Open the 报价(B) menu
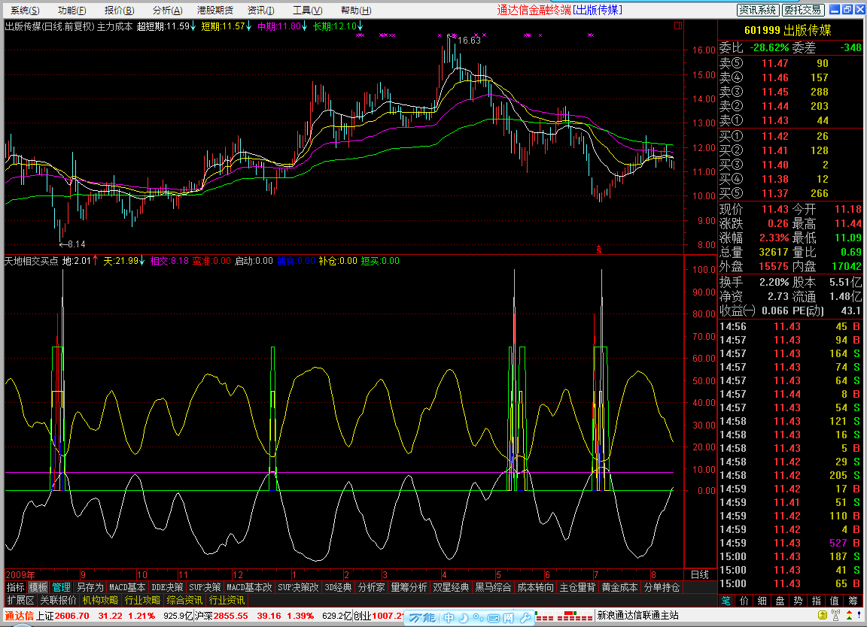This screenshot has width=867, height=627. (120, 10)
